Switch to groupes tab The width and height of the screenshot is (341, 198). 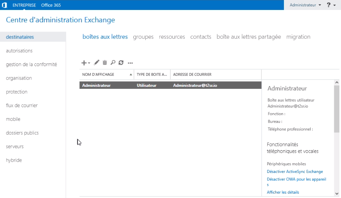point(143,37)
